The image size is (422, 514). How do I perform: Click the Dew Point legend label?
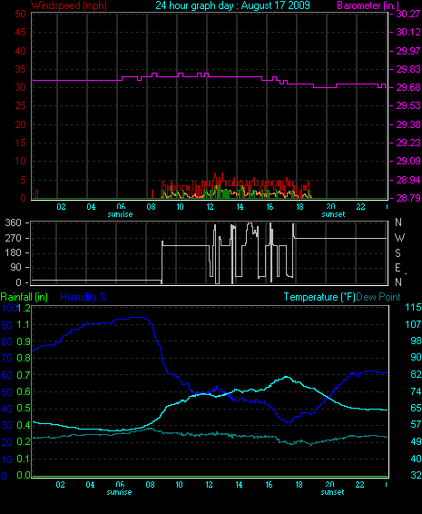[378, 297]
